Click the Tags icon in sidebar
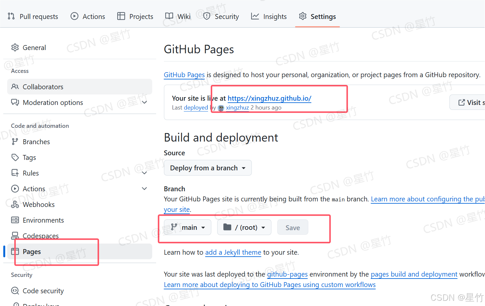The image size is (485, 306). (x=15, y=157)
